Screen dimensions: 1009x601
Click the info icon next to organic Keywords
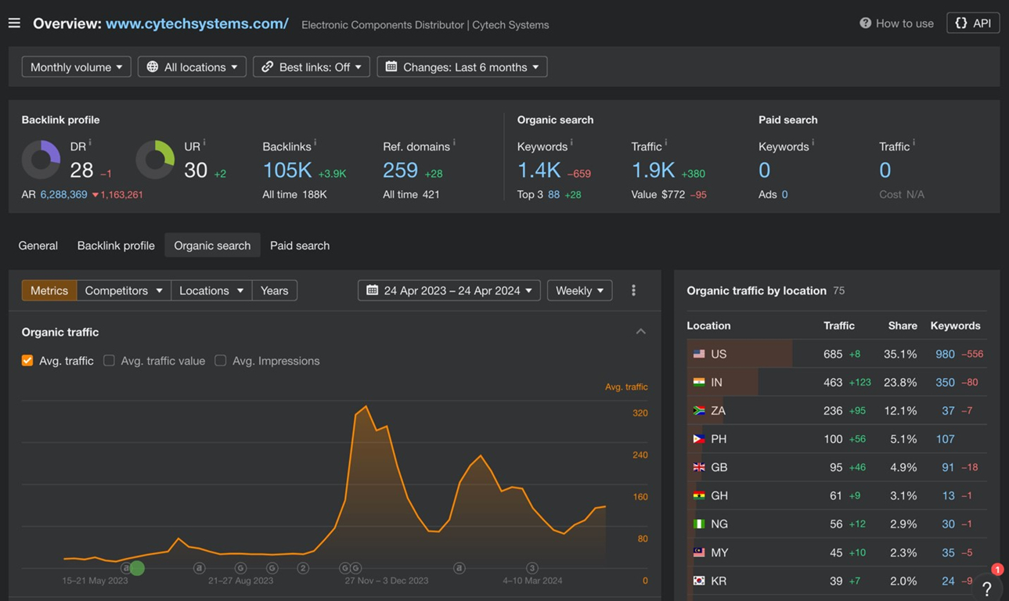[571, 142]
